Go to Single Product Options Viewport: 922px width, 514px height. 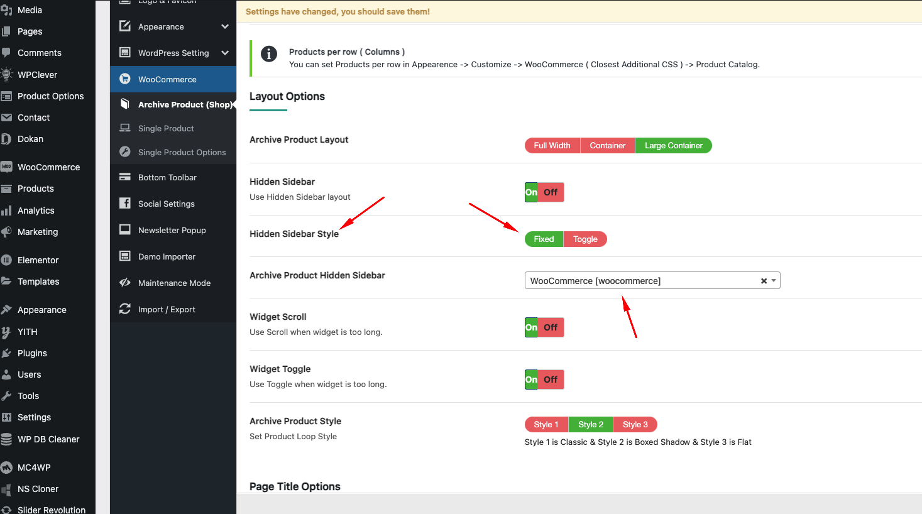coord(173,152)
